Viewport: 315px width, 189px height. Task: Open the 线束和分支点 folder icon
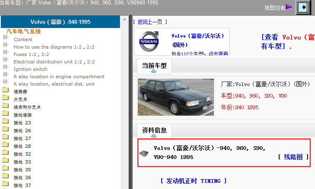[5, 105]
